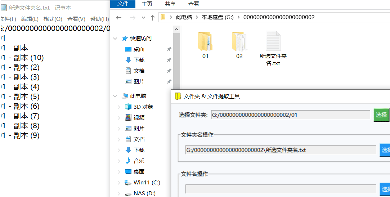Open the Win11 (C:) drive
The width and height of the screenshot is (390, 197).
[x=147, y=183]
